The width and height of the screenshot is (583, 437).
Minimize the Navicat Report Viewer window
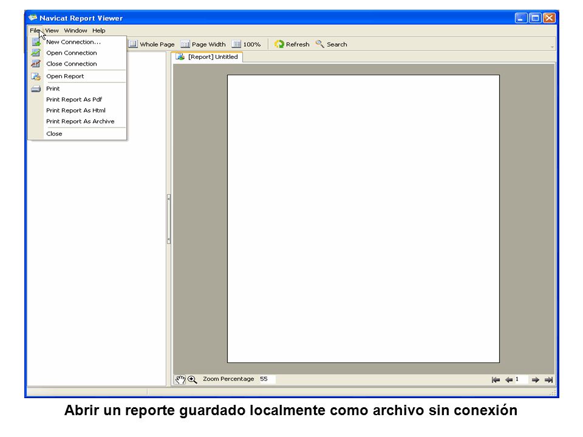pos(520,18)
